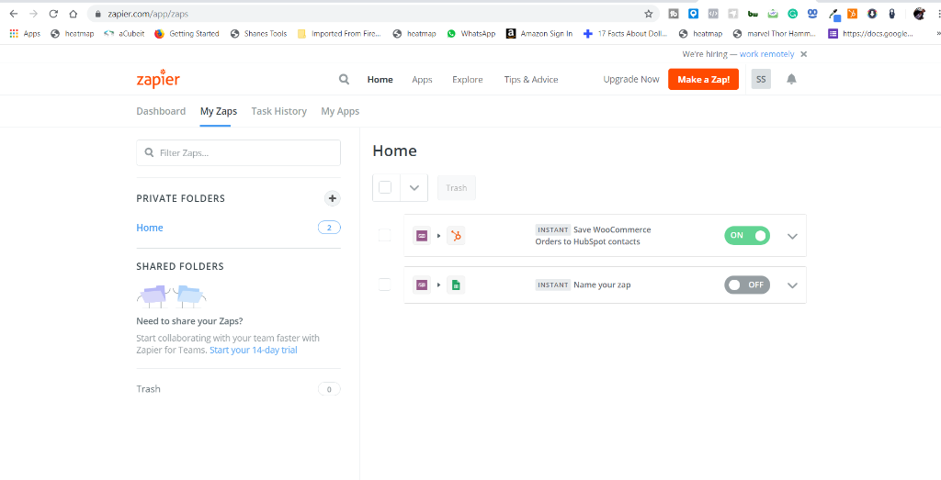941x480 pixels.
Task: Open the search magnifier in Zapier header
Action: click(344, 79)
